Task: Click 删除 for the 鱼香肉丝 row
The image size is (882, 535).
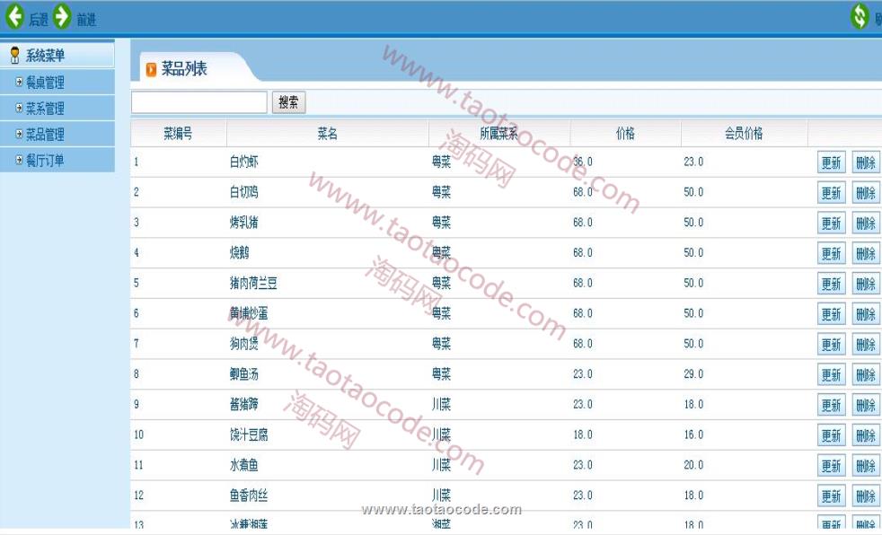Action: (x=865, y=496)
